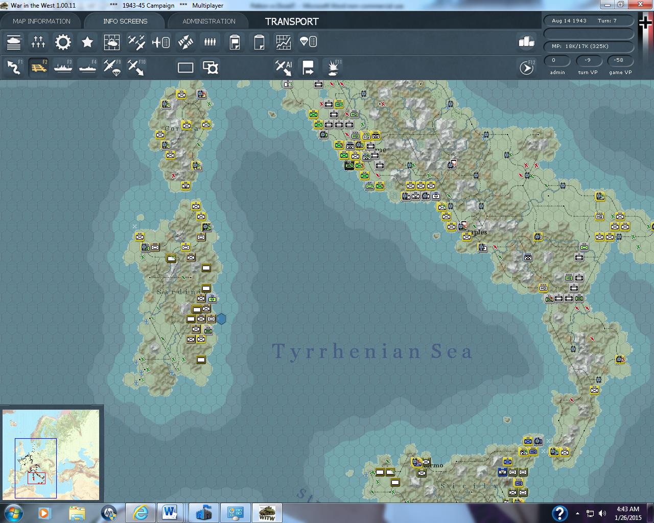Select Move mode F1
The width and height of the screenshot is (654, 523).
click(14, 67)
